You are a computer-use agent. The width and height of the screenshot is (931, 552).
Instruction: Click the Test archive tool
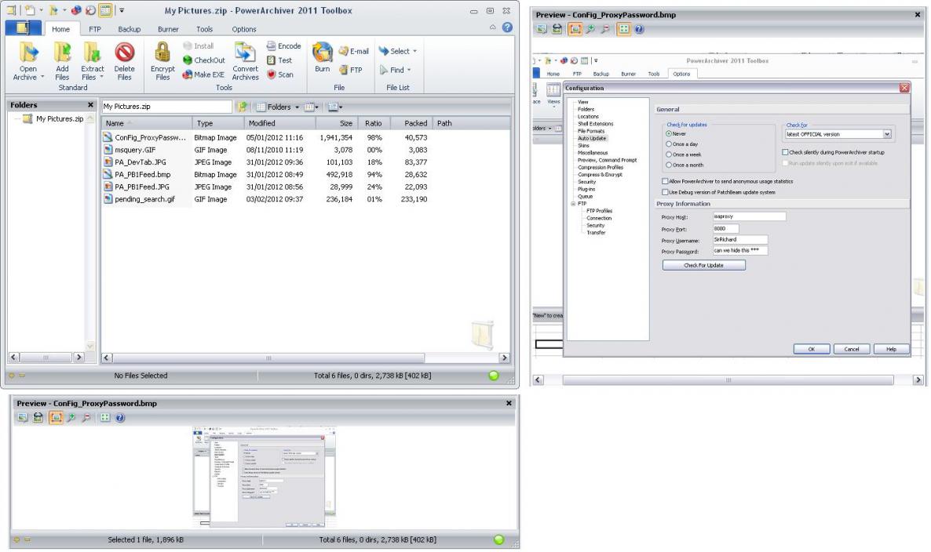click(279, 60)
